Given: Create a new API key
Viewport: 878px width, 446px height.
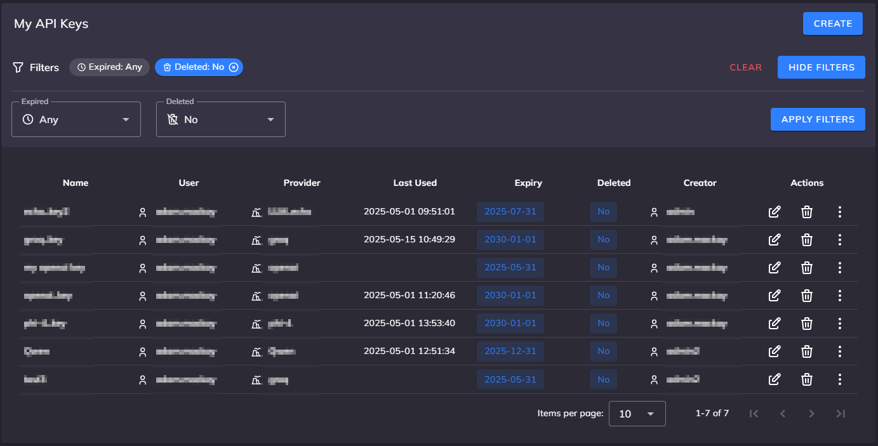Looking at the screenshot, I should click(x=833, y=23).
